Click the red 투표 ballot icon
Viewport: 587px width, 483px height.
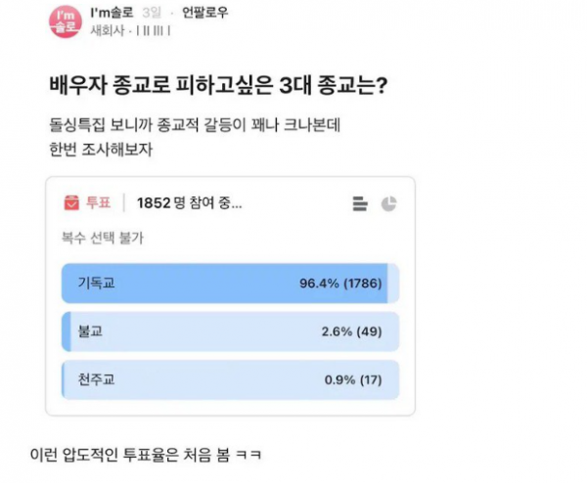(71, 202)
